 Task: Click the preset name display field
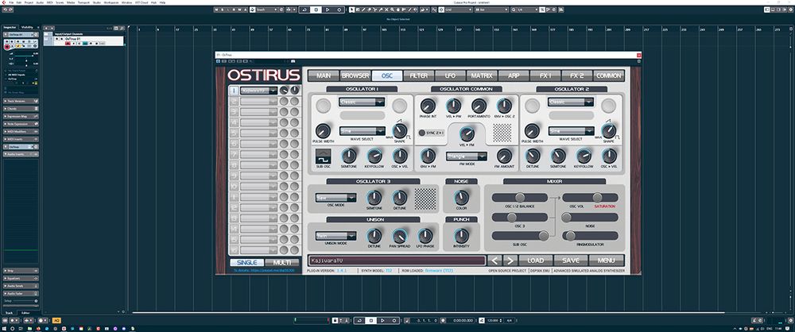[x=397, y=261]
